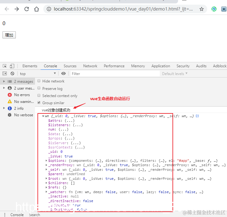The height and width of the screenshot is (217, 227).
Task: Open the top context dropdown
Action: click(38, 74)
